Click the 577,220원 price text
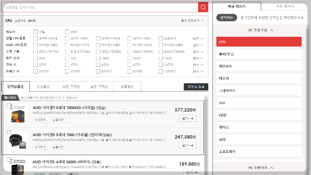 point(185,110)
